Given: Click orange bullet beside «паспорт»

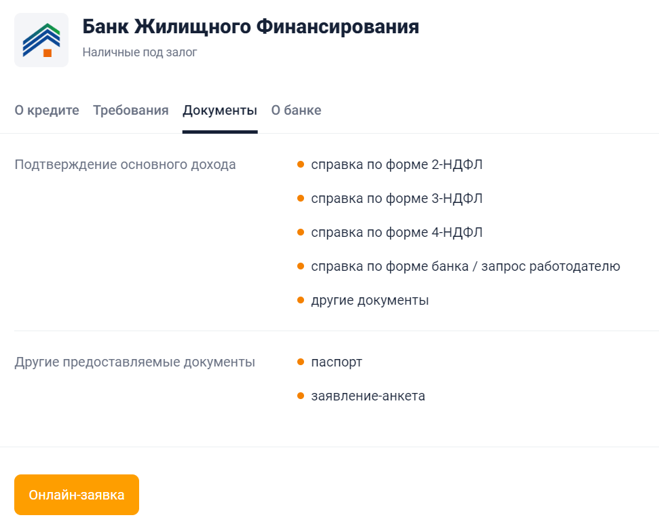Looking at the screenshot, I should (301, 362).
